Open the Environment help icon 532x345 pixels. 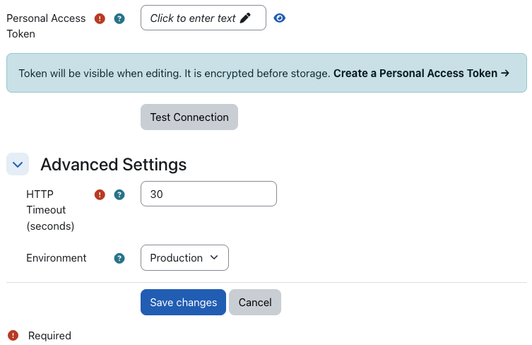tap(119, 258)
